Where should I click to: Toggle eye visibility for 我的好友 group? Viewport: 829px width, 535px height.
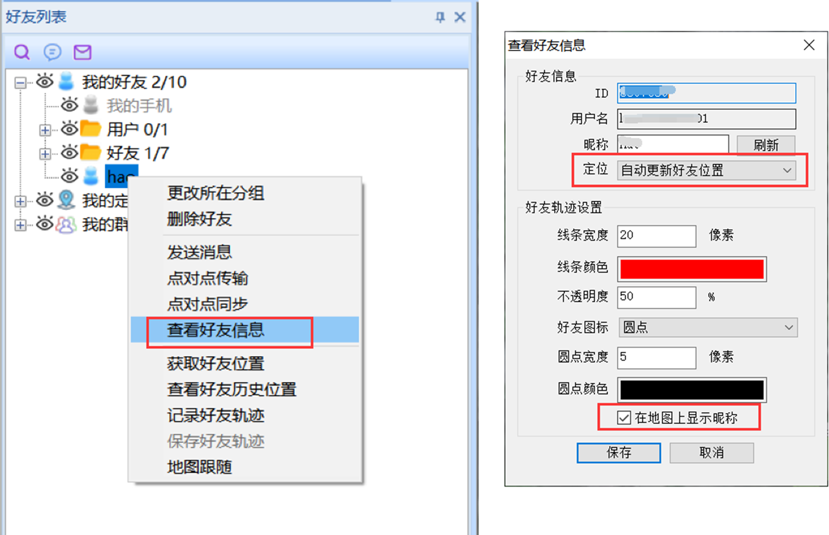[x=45, y=82]
